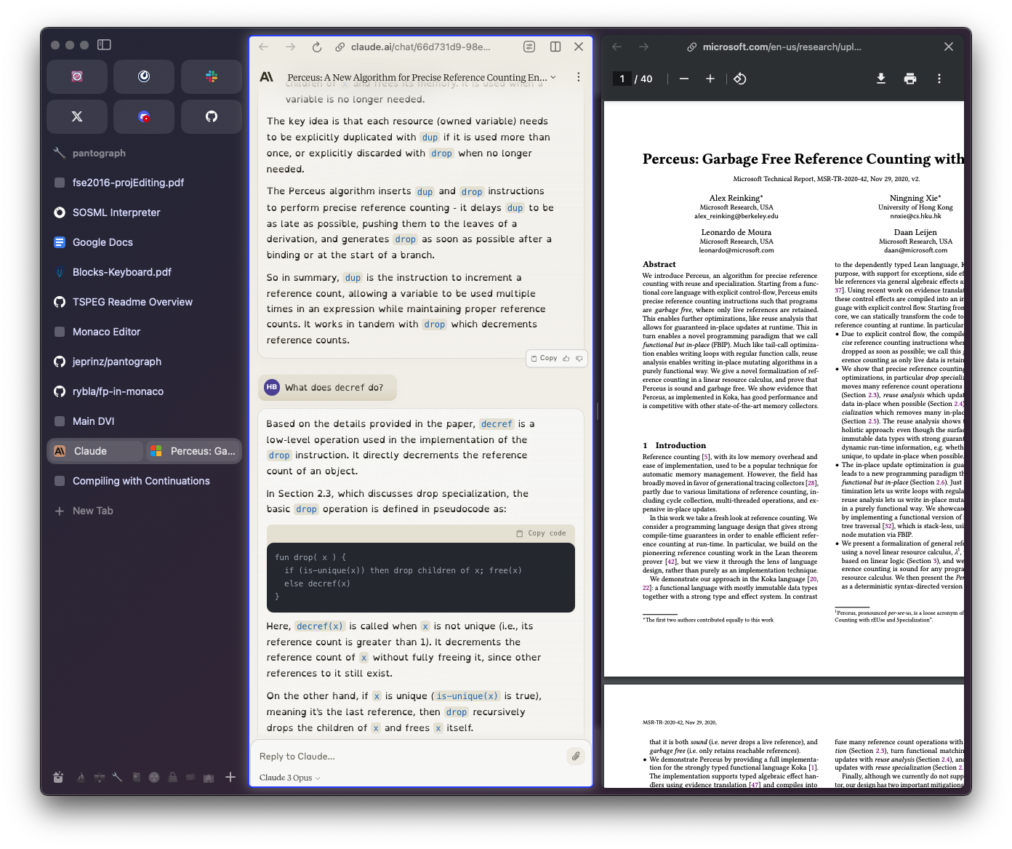Open the pinned Mattermost favorite tile
The width and height of the screenshot is (1012, 849).
[144, 76]
